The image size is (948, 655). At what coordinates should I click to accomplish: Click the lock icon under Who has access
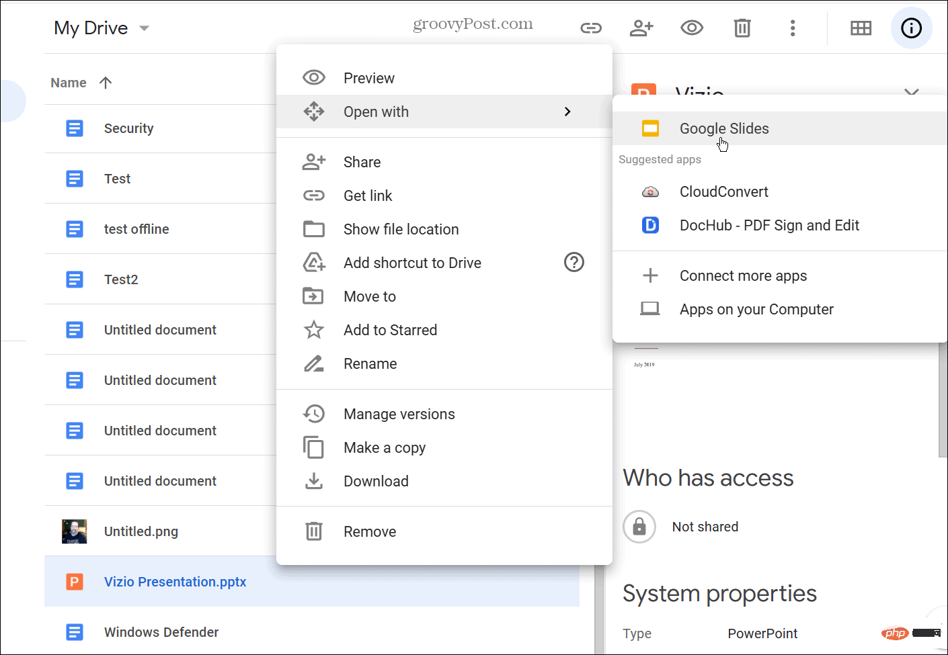coord(639,527)
